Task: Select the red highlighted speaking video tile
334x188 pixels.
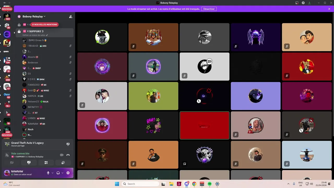Action: point(205,126)
